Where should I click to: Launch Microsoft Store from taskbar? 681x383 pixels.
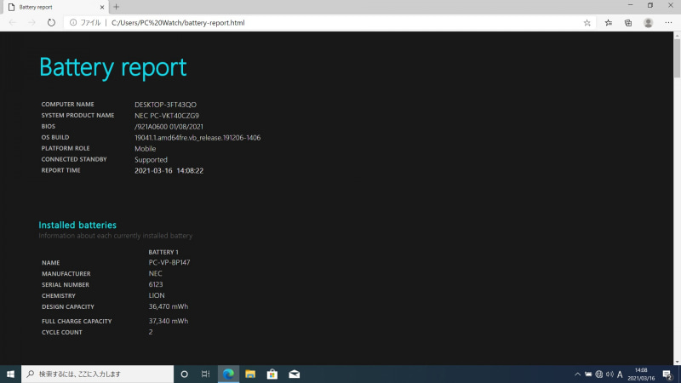pos(272,374)
